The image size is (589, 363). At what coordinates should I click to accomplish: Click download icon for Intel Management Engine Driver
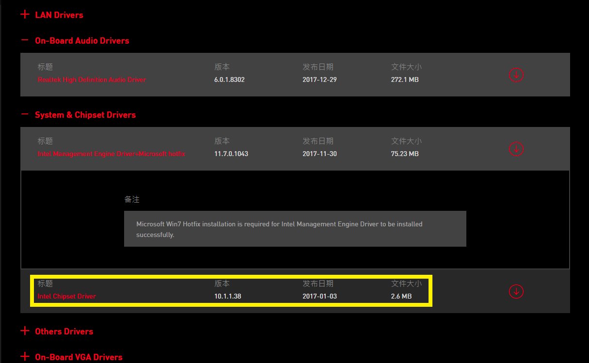coord(516,149)
